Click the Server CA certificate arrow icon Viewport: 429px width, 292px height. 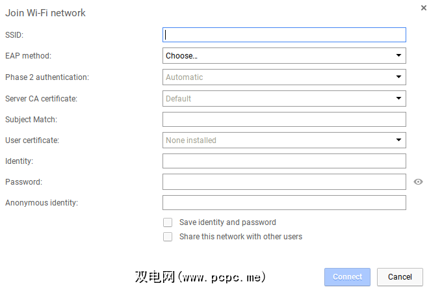click(399, 99)
